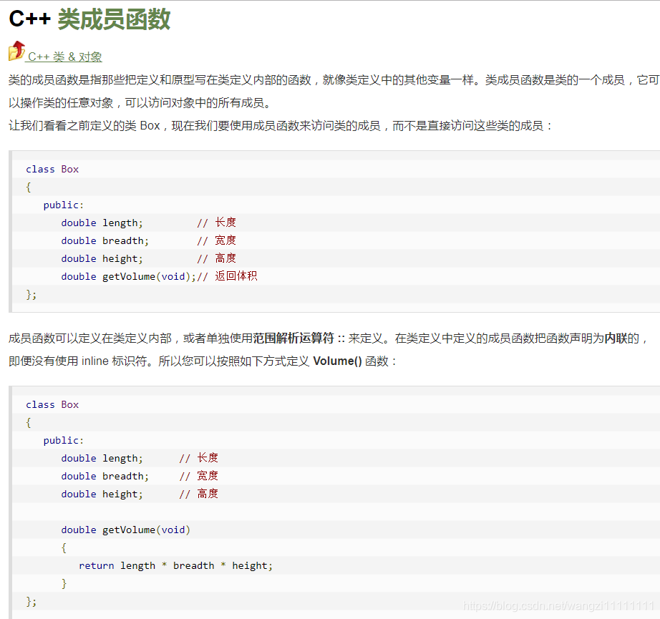
Task: Click the 'C++ 类成员函数' page heading
Action: (x=89, y=19)
